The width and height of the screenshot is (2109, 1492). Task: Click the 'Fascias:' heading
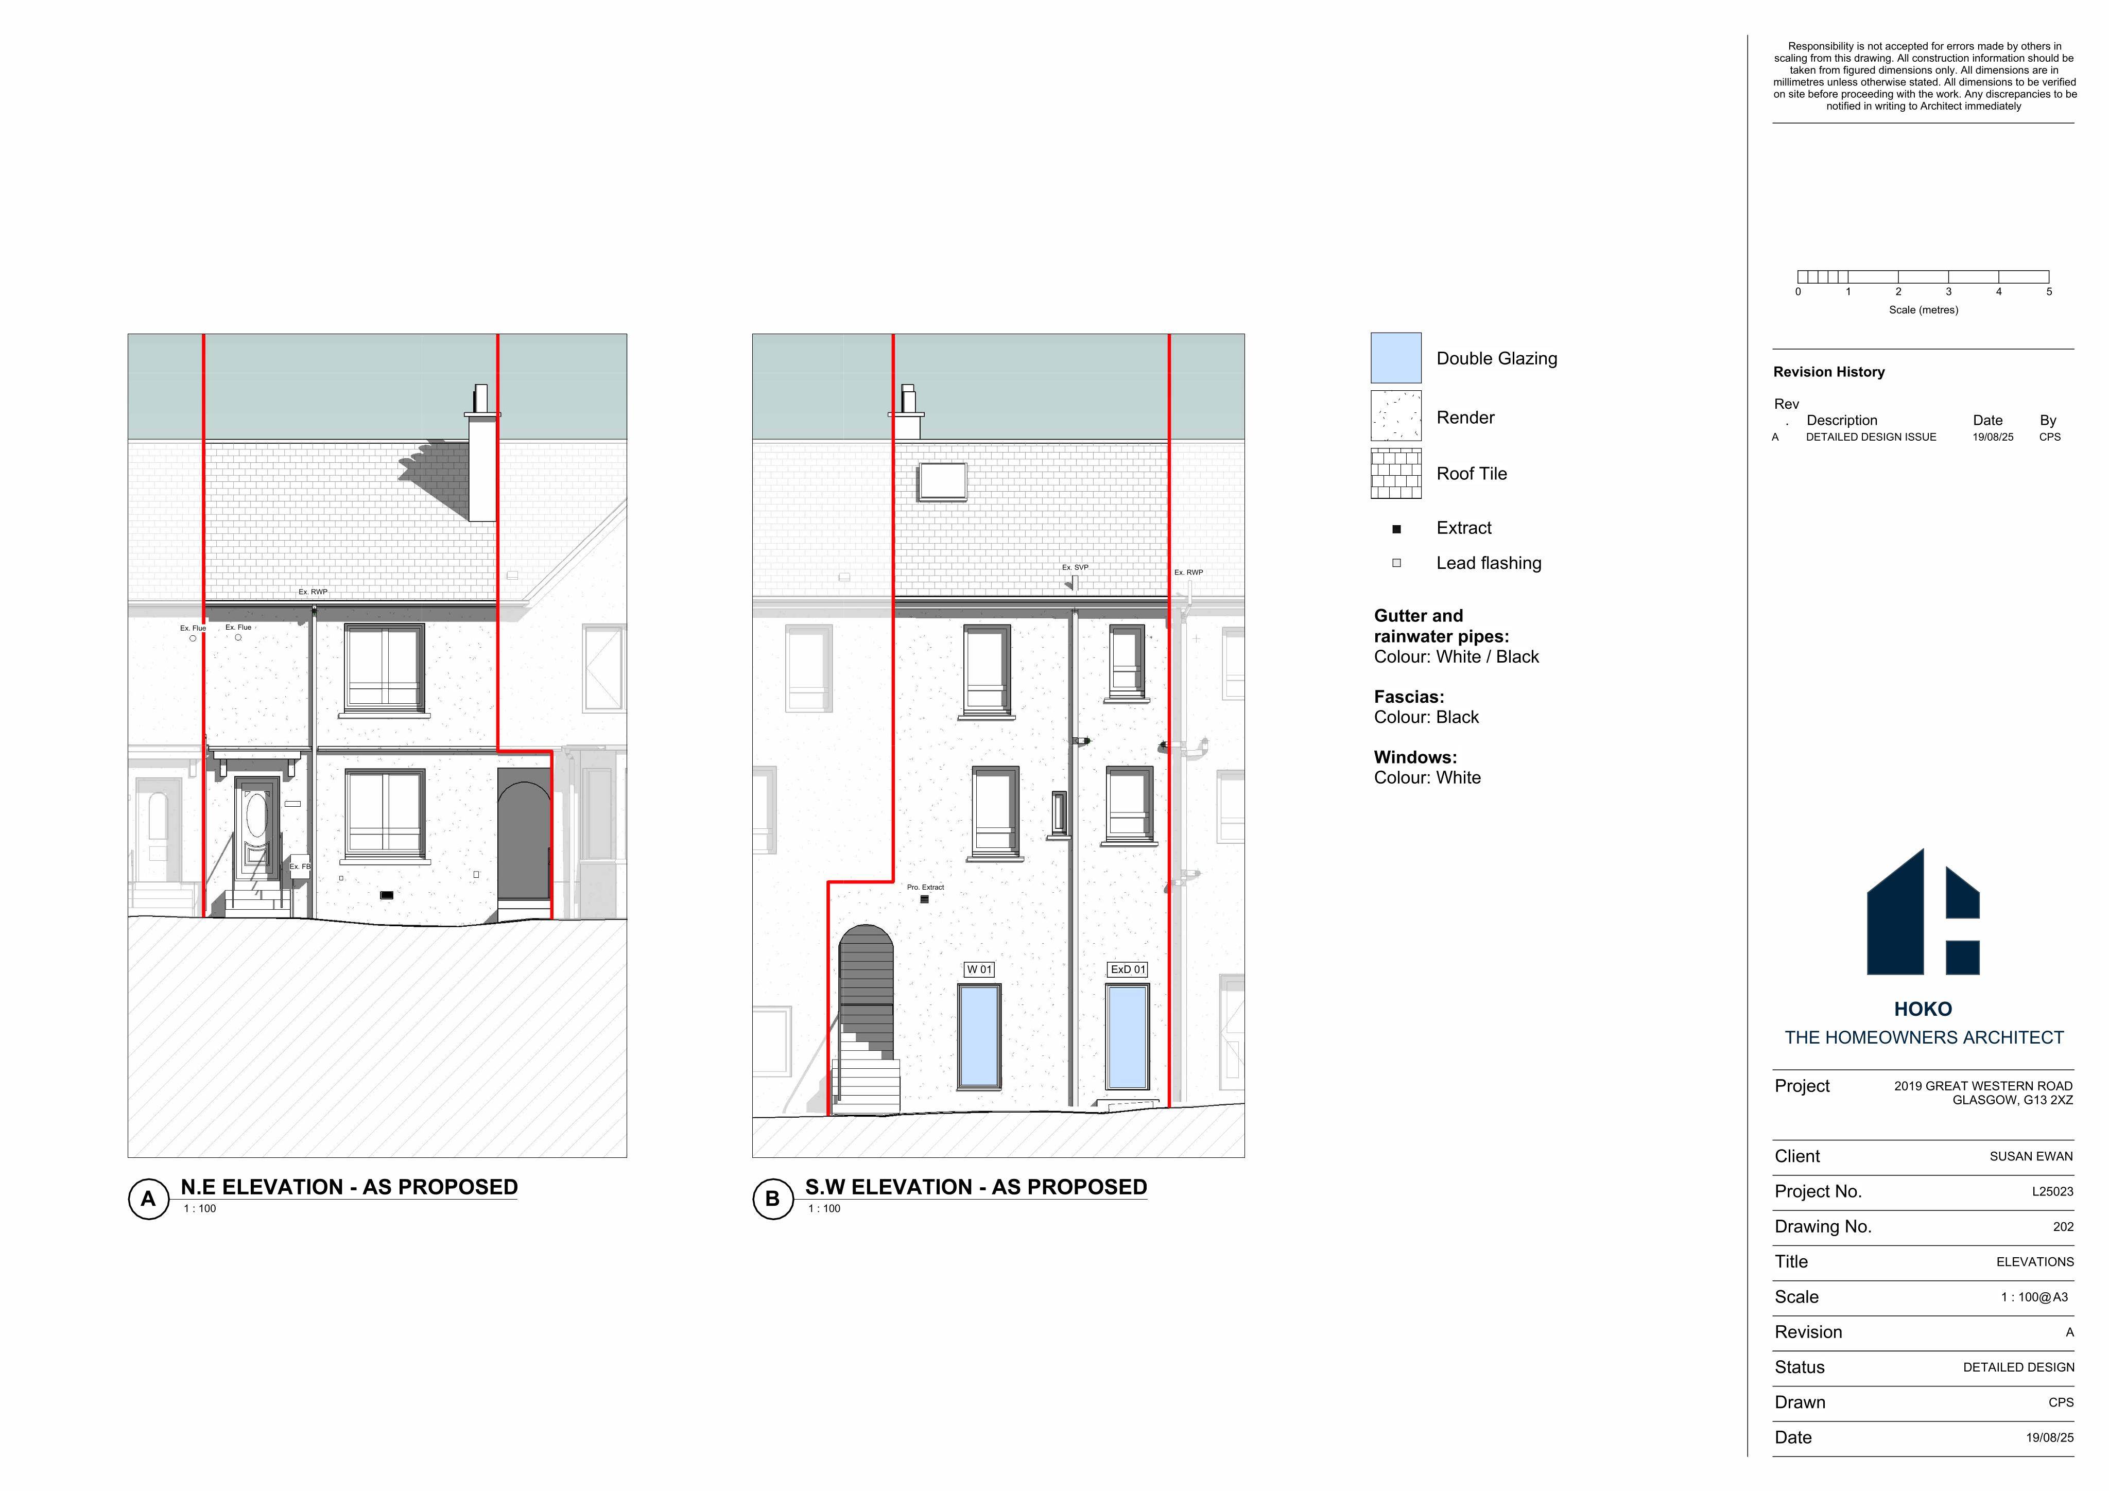pos(1409,697)
